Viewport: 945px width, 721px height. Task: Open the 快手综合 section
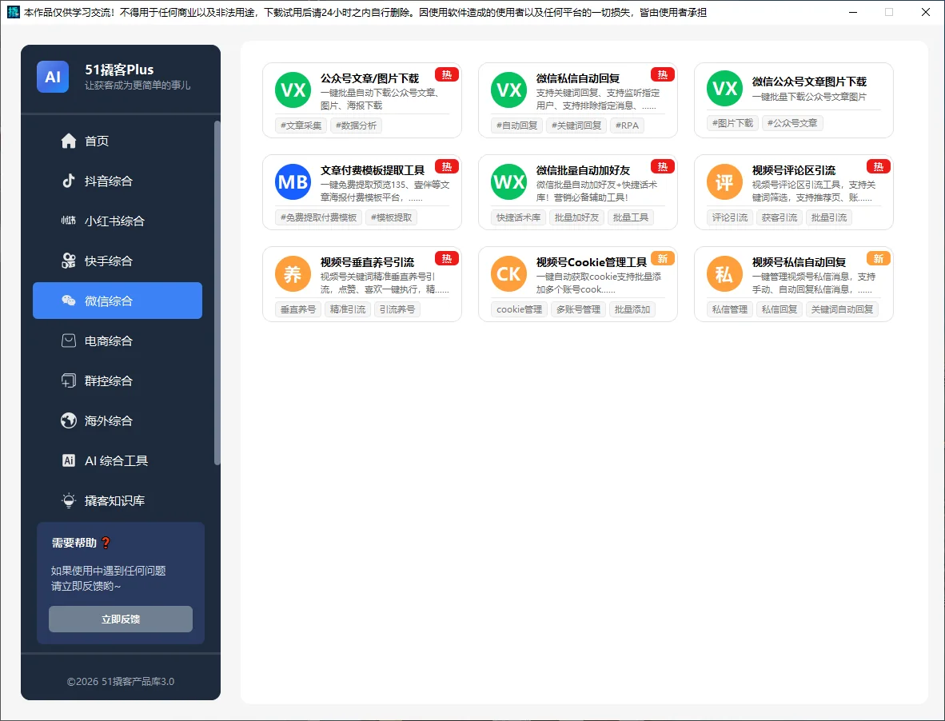(118, 261)
